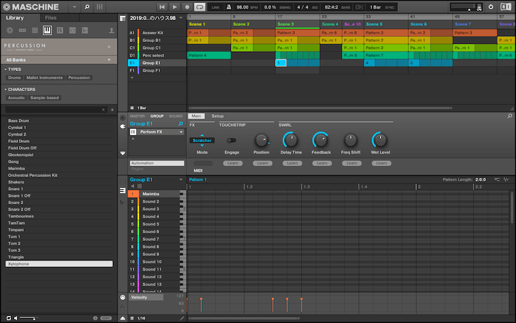Open the browser search magnifier in header
This screenshot has width=516, height=323.
(x=87, y=6)
